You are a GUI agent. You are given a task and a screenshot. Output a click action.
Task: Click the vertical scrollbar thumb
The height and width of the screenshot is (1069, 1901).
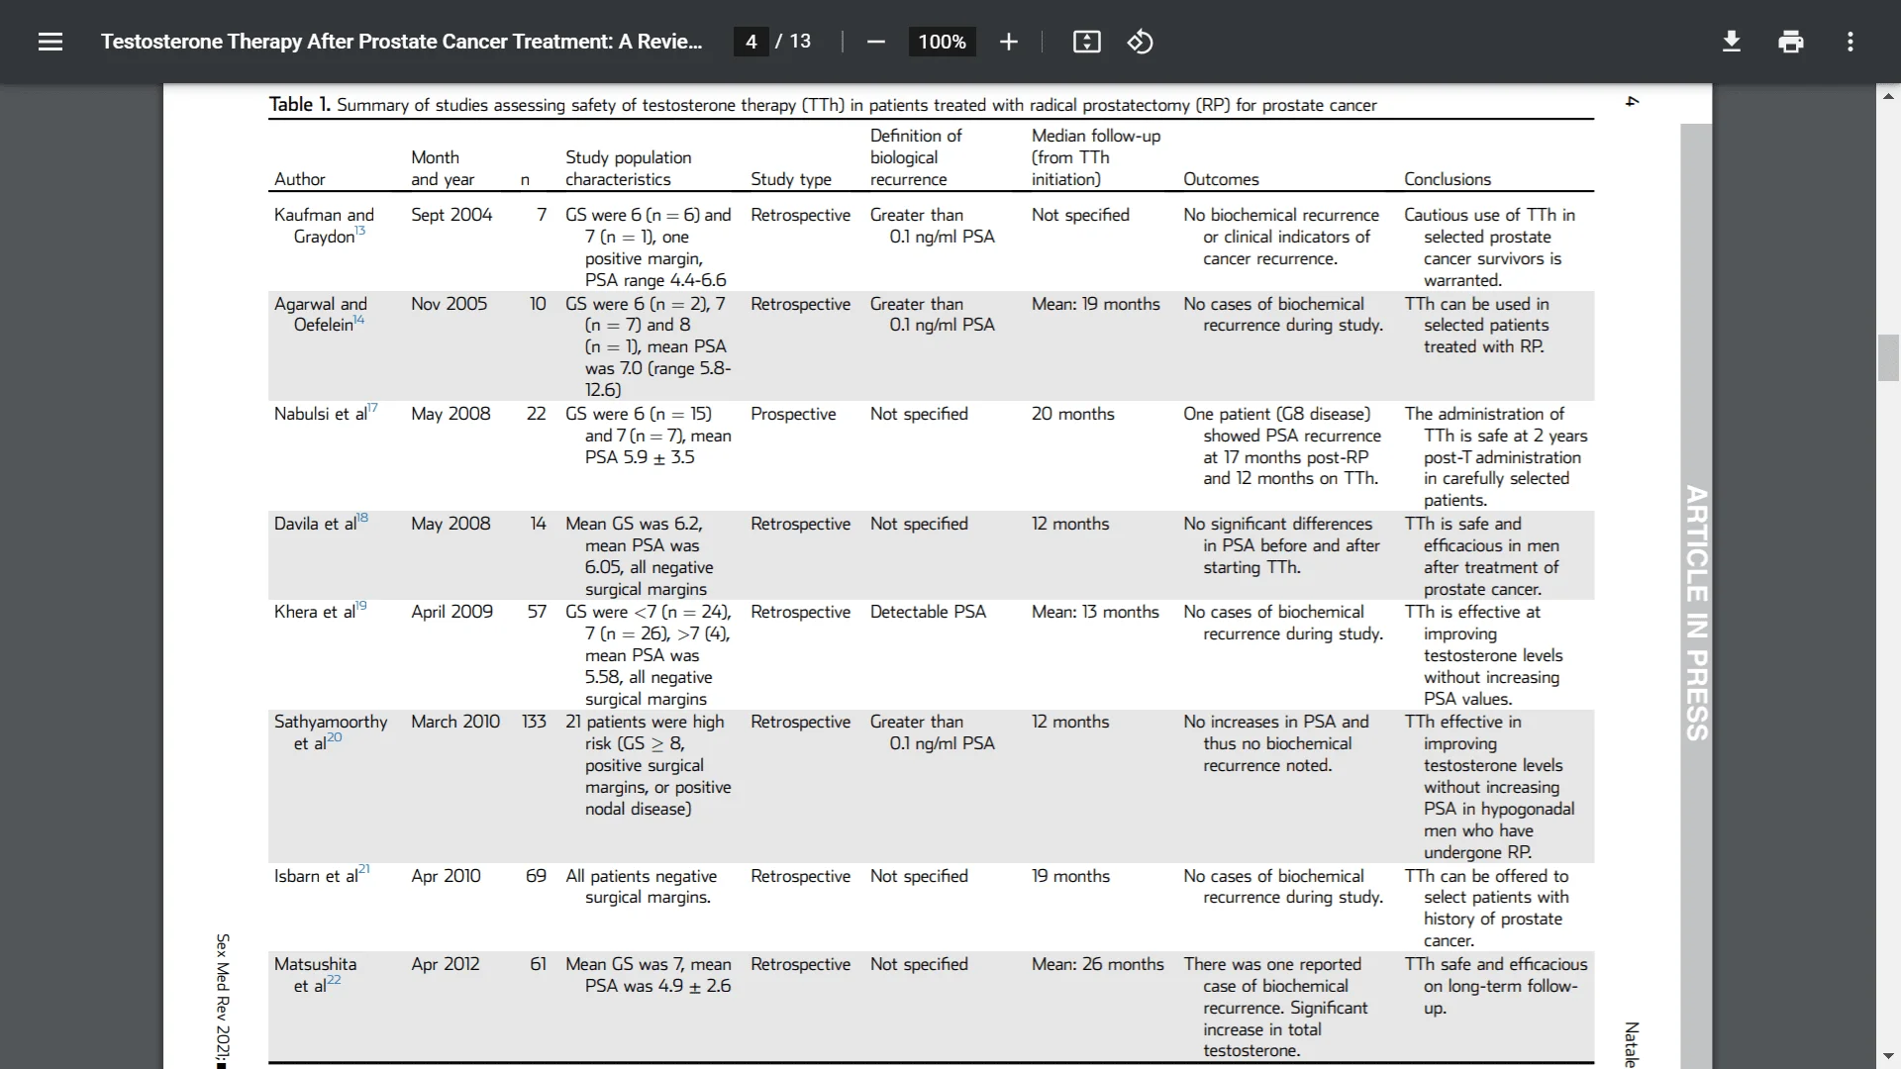pos(1888,358)
